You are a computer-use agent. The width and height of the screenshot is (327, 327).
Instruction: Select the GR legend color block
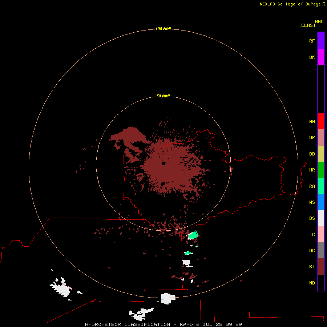coord(321,138)
